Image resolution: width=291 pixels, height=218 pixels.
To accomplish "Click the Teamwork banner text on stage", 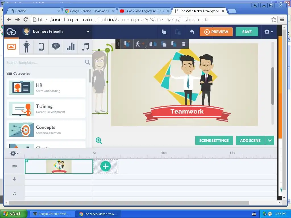I will [x=187, y=111].
